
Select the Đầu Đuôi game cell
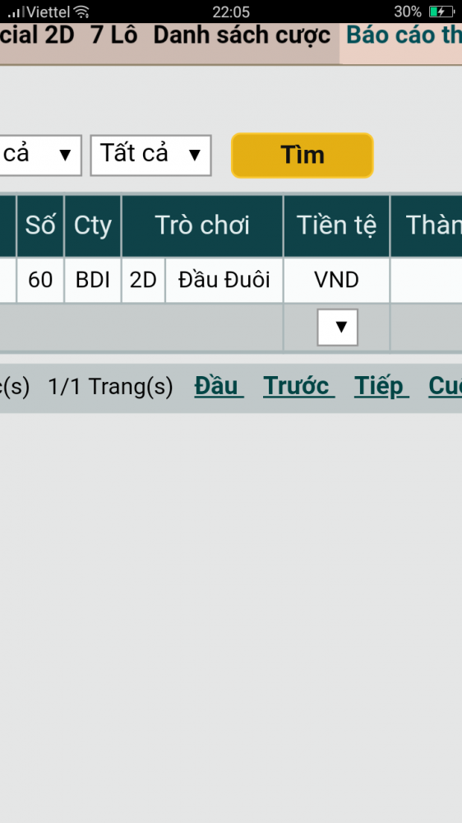click(x=224, y=281)
